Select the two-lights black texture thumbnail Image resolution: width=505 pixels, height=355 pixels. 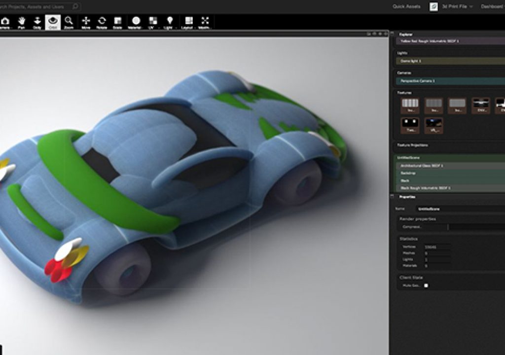click(410, 125)
